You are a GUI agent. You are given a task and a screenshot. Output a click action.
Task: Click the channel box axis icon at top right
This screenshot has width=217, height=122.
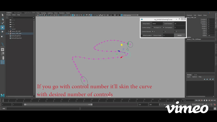209,13
